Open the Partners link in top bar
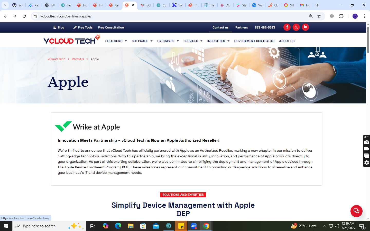370x231 pixels. (242, 27)
